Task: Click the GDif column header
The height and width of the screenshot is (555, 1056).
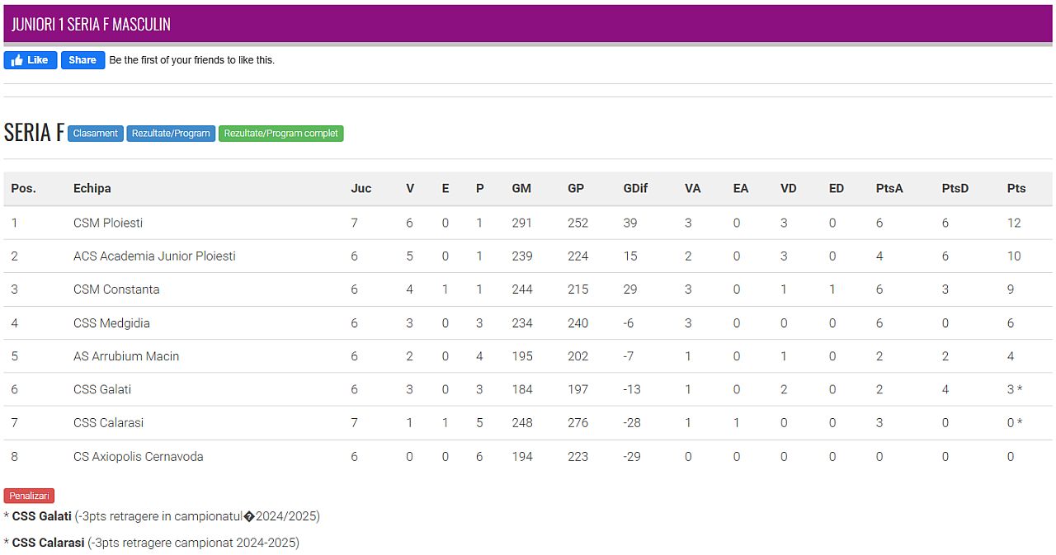Action: coord(635,188)
